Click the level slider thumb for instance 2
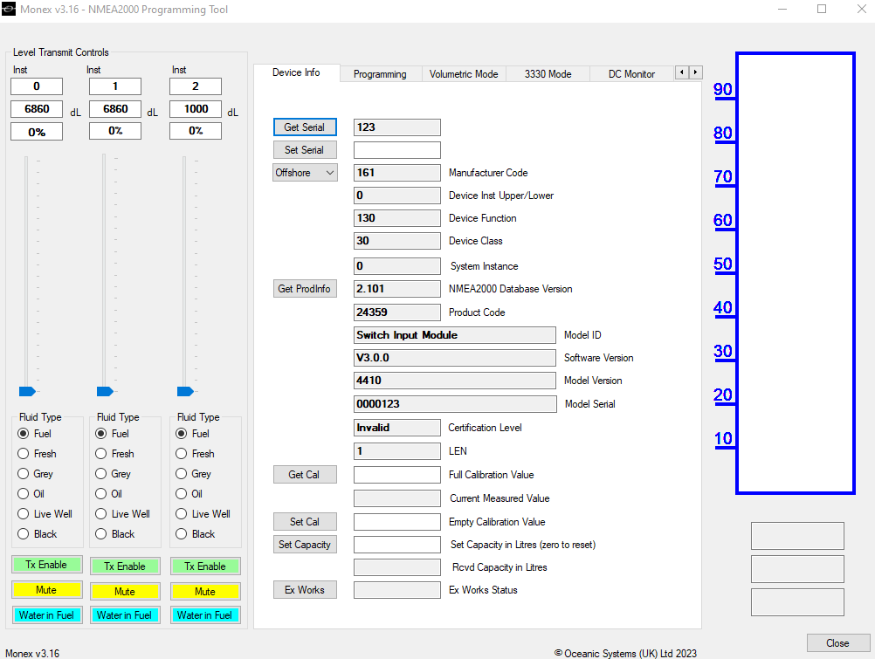Screen dimensions: 875x659 tap(185, 391)
